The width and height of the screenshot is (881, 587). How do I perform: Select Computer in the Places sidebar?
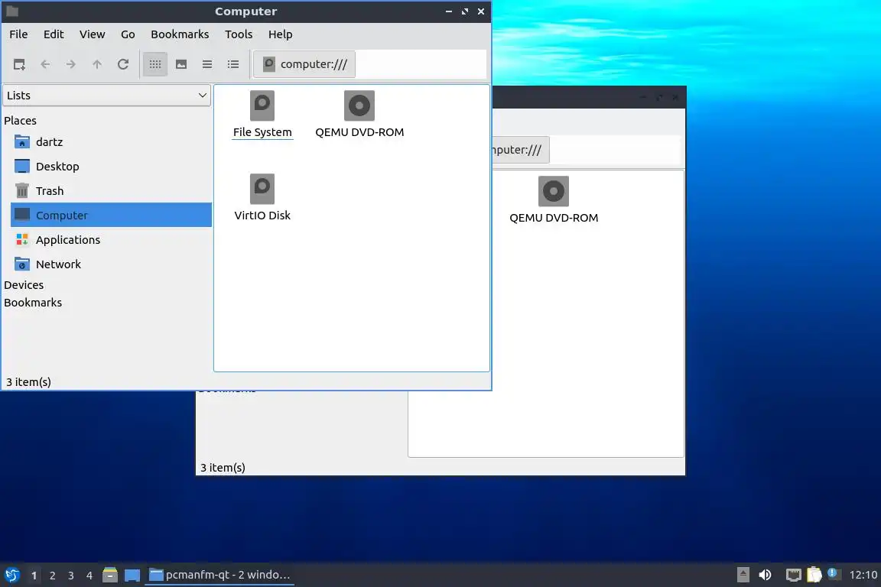[x=111, y=215]
